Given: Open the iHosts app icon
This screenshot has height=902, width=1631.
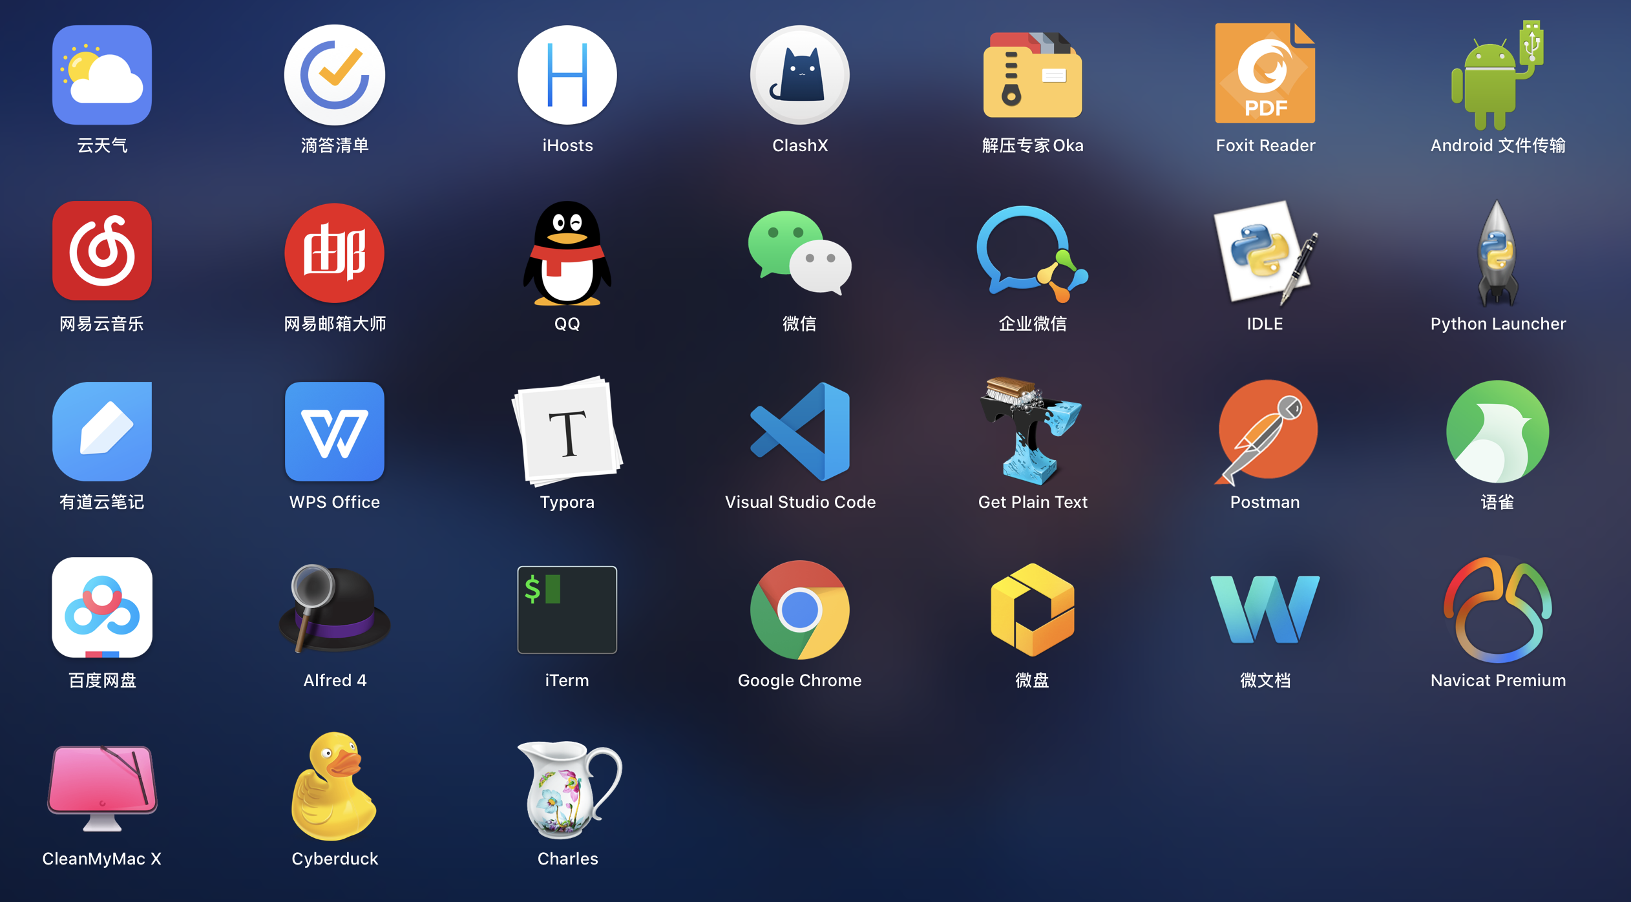Looking at the screenshot, I should (x=567, y=75).
